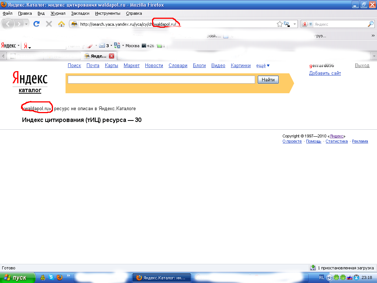377x283 pixels.
Task: Open the О проекте footer link
Action: pyautogui.click(x=292, y=141)
